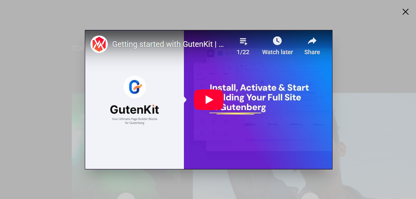416x199 pixels.
Task: Open the channel avatar logo
Action: pyautogui.click(x=99, y=44)
